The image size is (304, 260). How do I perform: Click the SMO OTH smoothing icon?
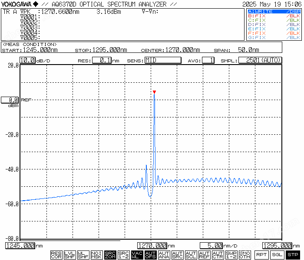click(245, 254)
